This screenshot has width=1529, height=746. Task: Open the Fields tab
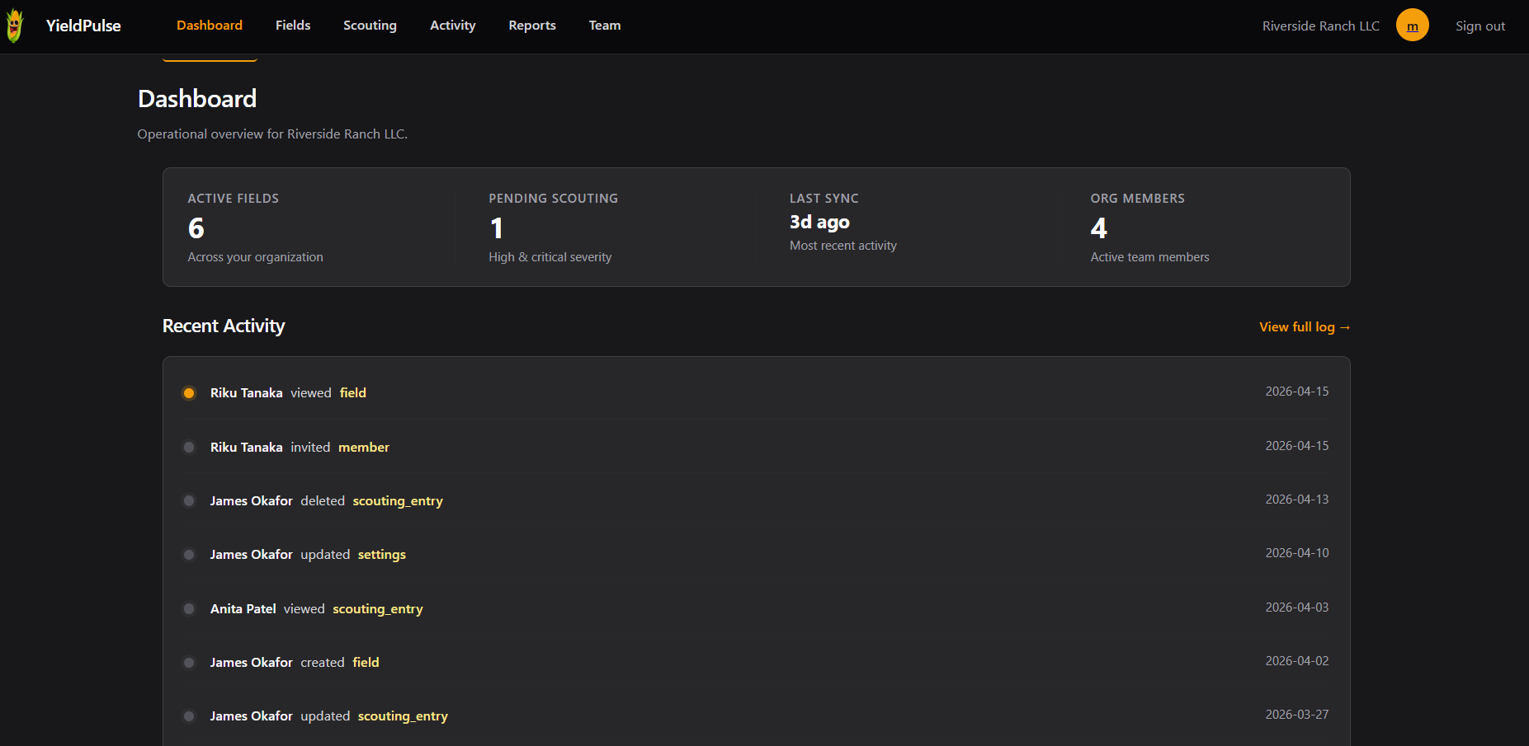[293, 26]
